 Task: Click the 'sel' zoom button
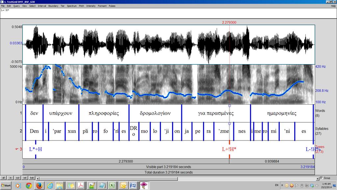(x=25, y=178)
